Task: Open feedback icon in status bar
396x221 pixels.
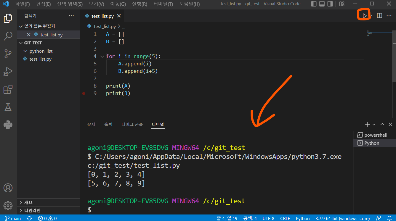Action: [x=378, y=218]
